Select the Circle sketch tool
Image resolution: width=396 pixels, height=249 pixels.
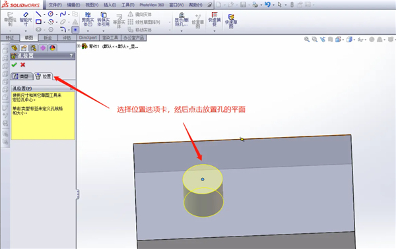click(51, 14)
